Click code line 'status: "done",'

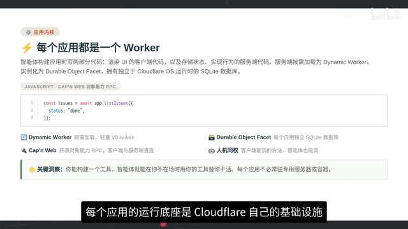tap(66, 111)
